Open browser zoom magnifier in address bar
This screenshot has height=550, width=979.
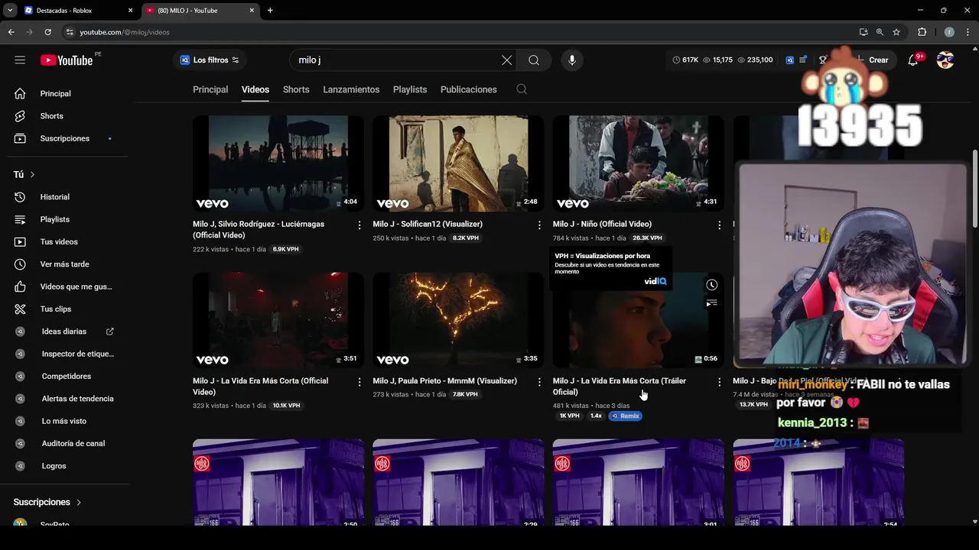(x=880, y=32)
